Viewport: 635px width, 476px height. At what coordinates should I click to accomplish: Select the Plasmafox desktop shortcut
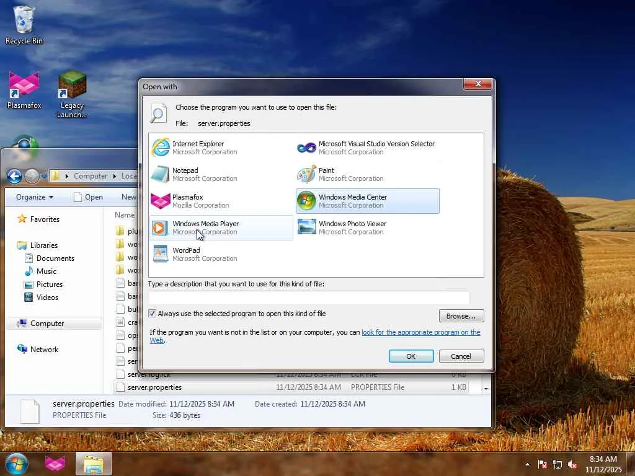tap(24, 90)
